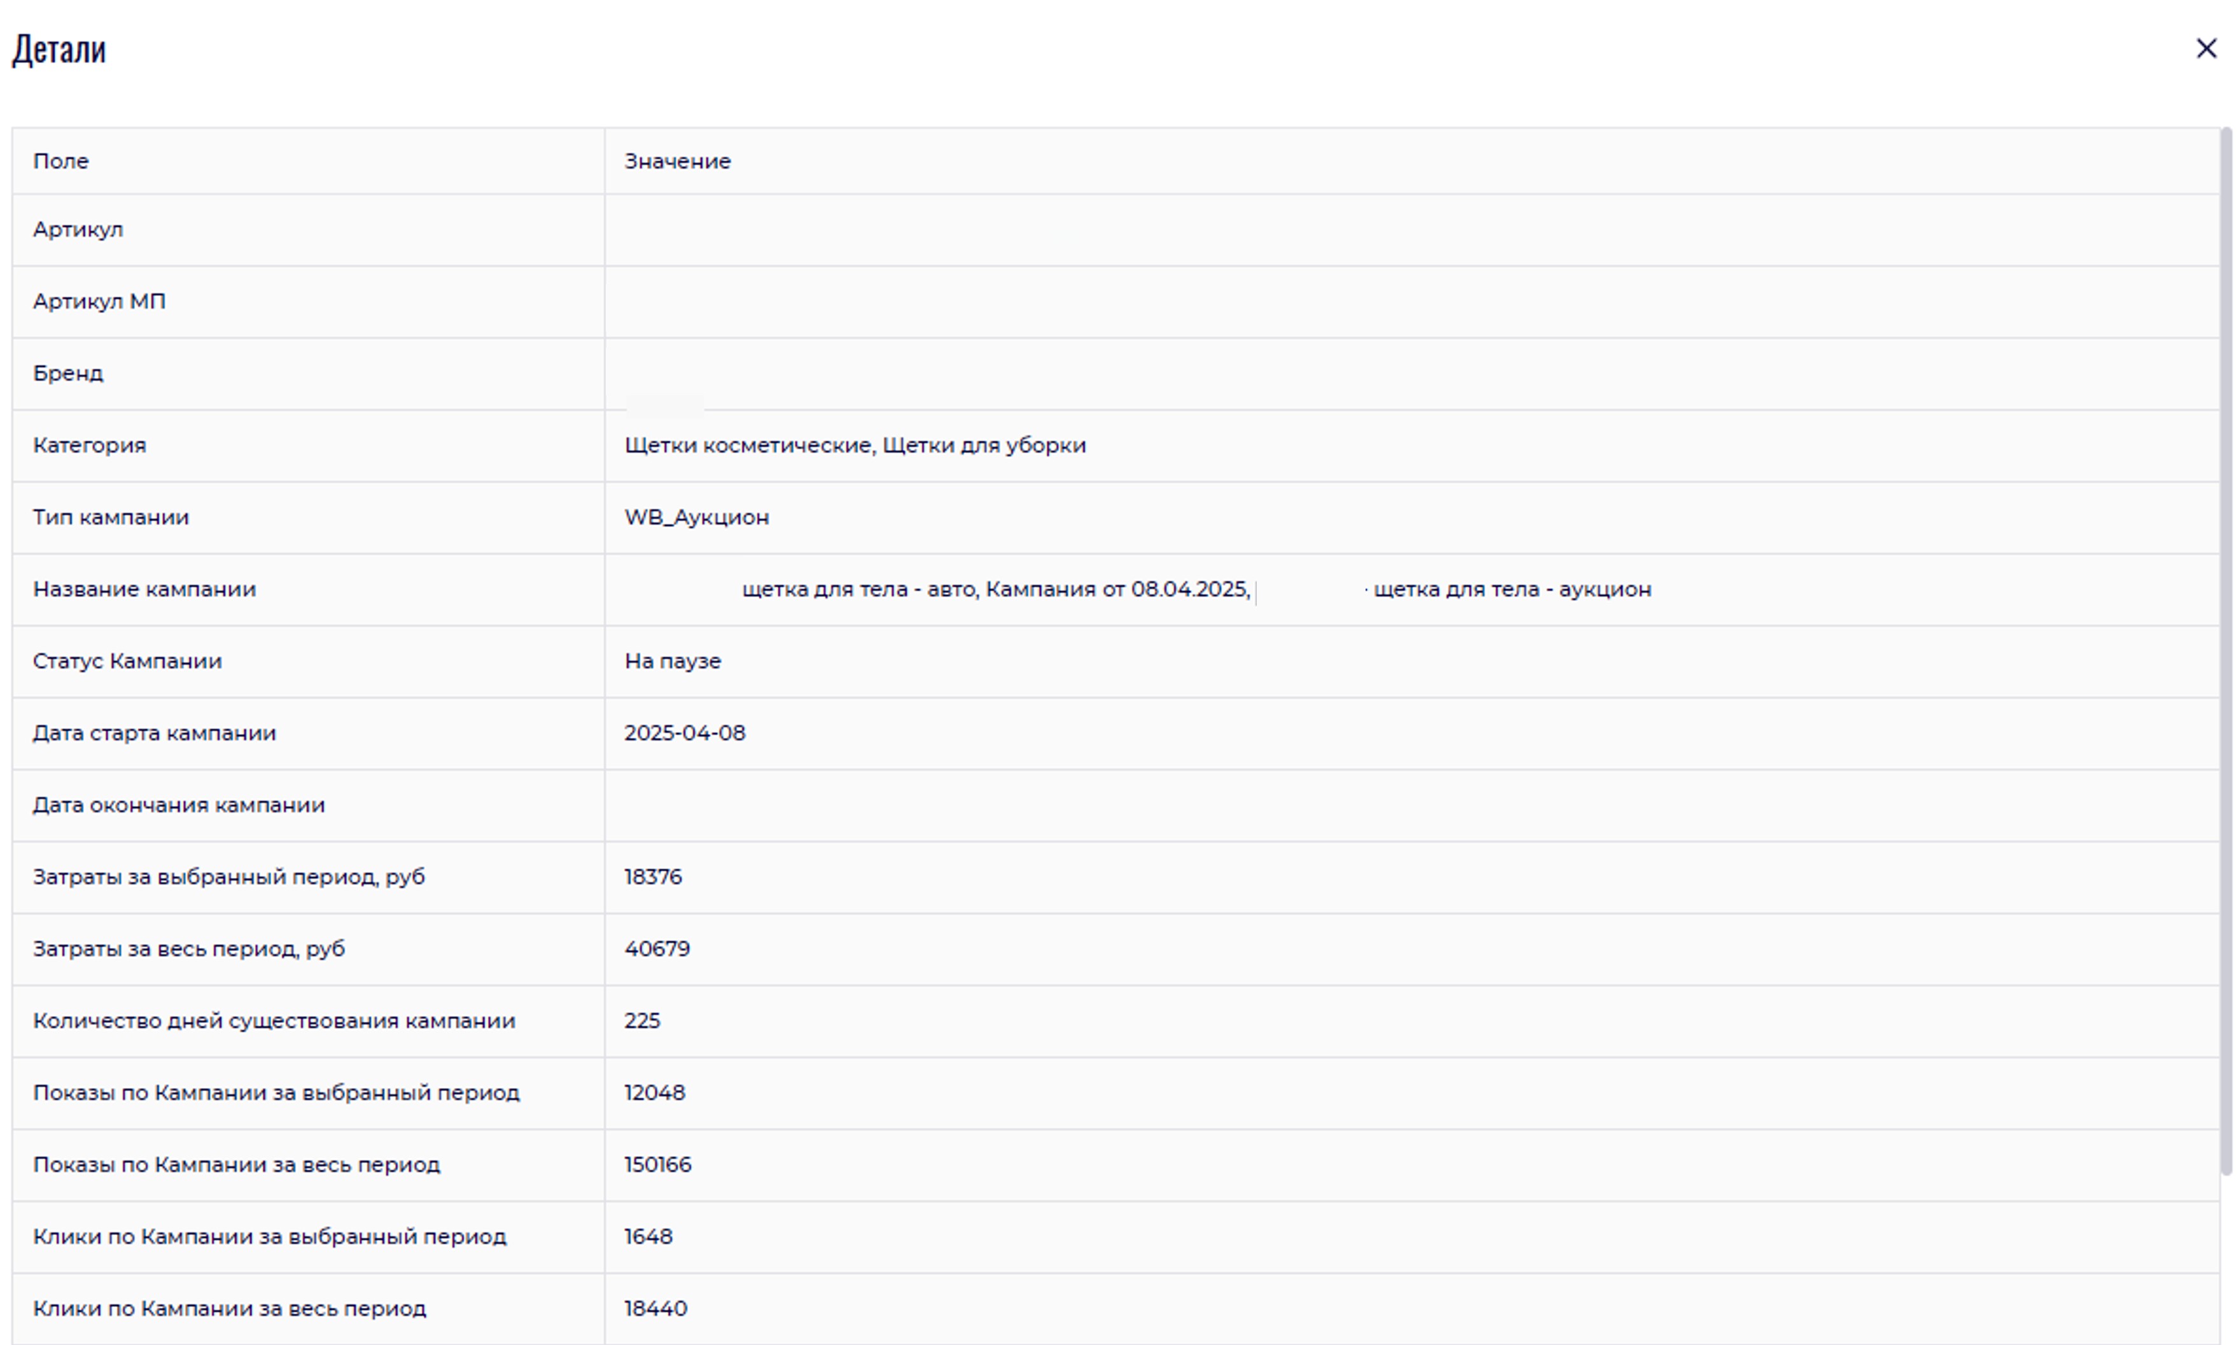Click the start date 2025-04-08

(685, 733)
